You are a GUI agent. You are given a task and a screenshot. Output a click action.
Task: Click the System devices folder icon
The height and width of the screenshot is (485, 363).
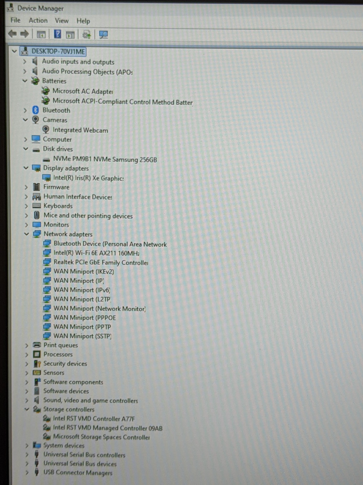pos(37,445)
